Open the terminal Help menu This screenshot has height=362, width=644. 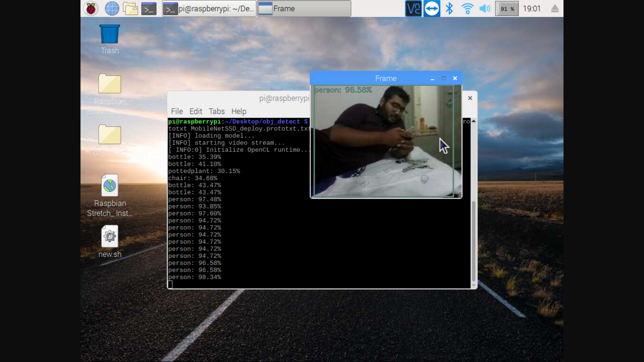click(238, 111)
